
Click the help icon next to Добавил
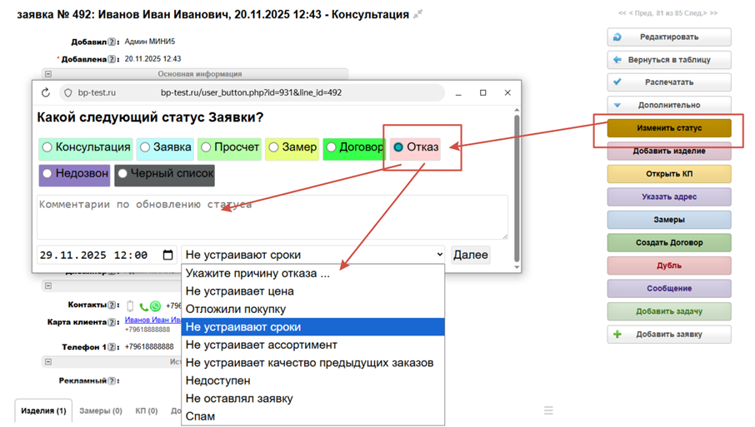(x=112, y=42)
